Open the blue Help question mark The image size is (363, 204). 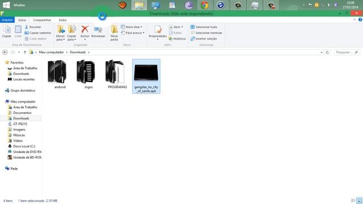click(x=360, y=20)
